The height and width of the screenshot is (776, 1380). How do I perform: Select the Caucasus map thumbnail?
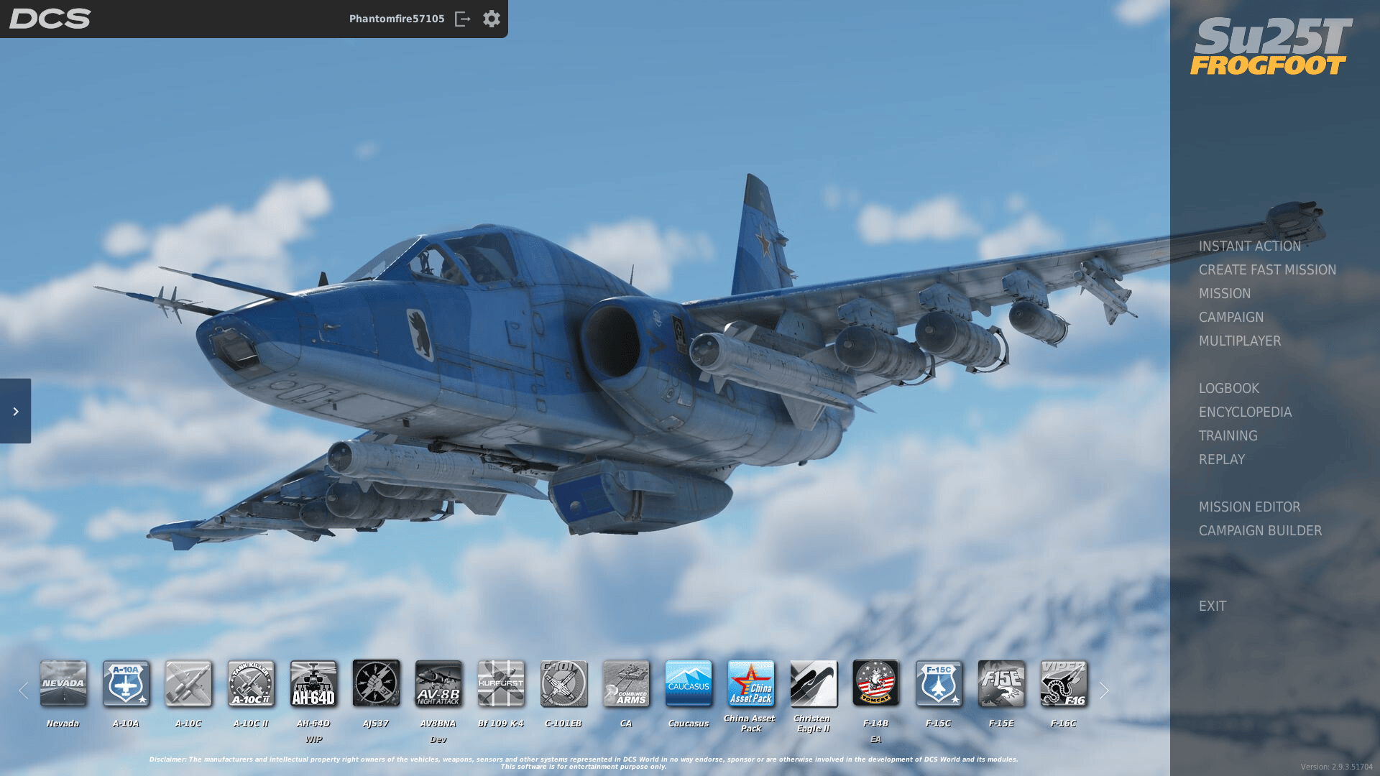pos(688,683)
